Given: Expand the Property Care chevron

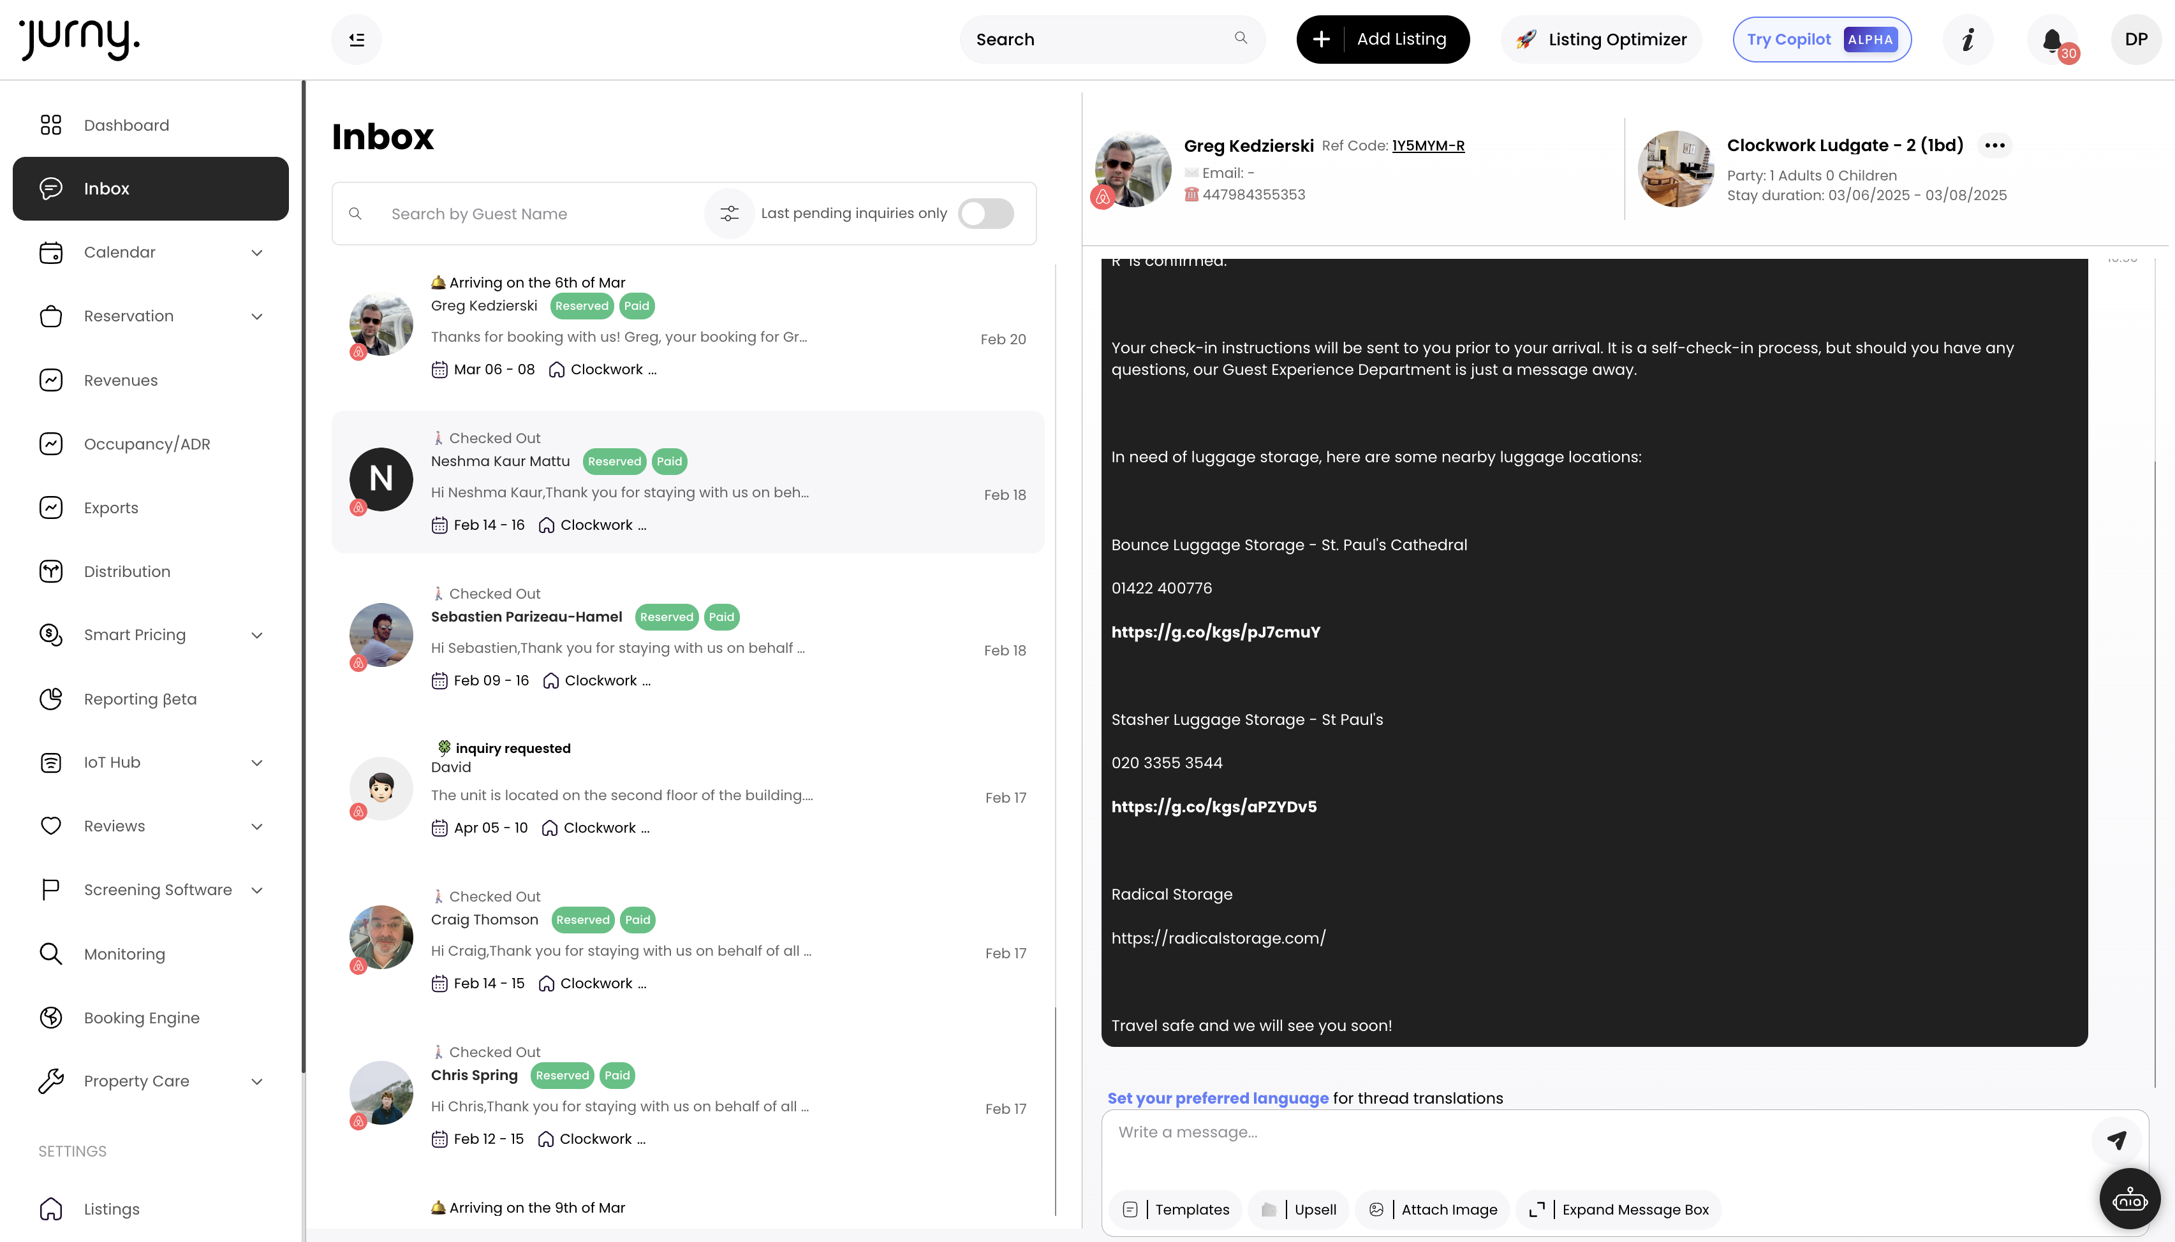Looking at the screenshot, I should point(257,1081).
